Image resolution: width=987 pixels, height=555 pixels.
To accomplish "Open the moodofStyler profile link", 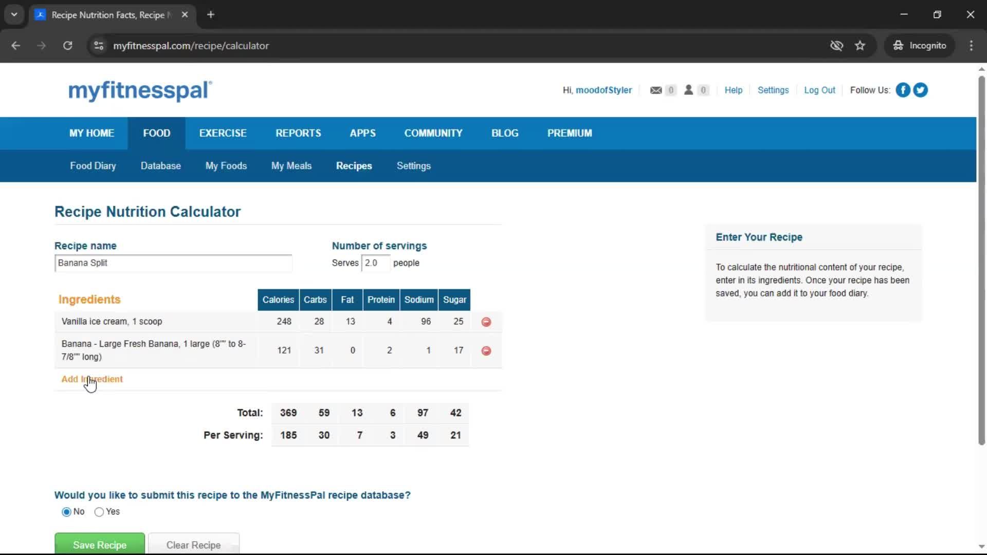I will point(604,90).
